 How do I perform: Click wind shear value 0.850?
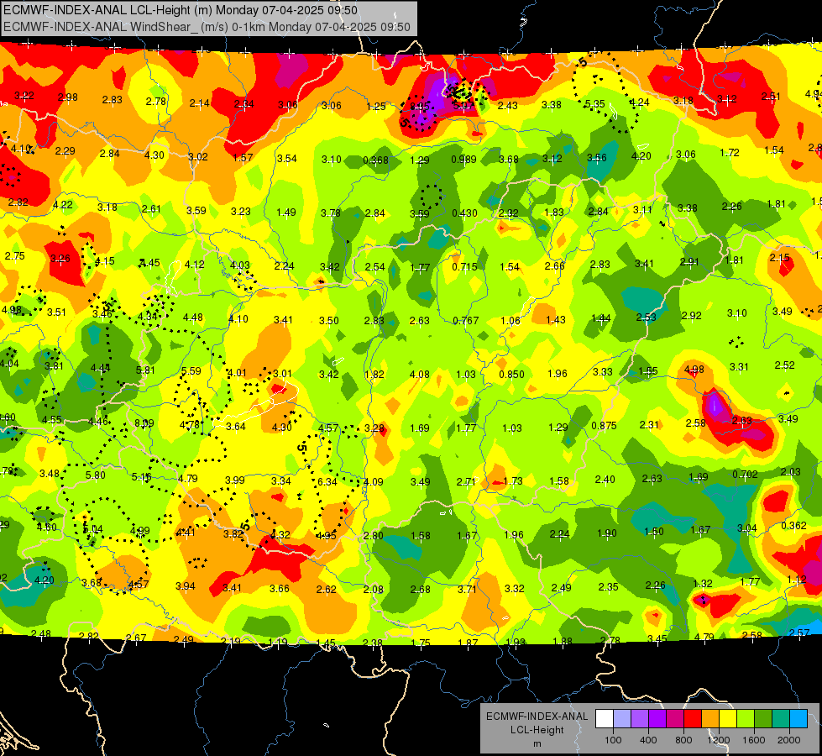pyautogui.click(x=511, y=374)
